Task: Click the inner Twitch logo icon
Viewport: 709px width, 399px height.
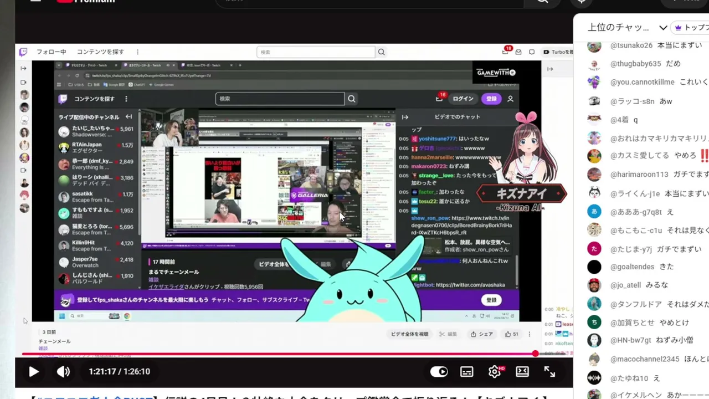Action: click(63, 99)
